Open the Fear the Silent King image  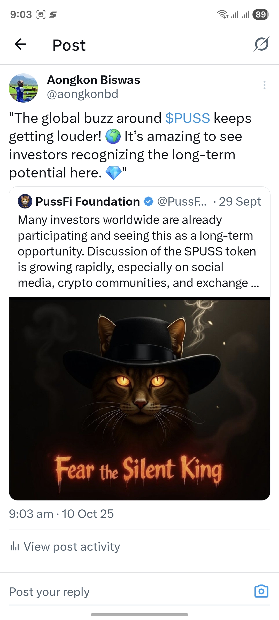[x=139, y=399]
